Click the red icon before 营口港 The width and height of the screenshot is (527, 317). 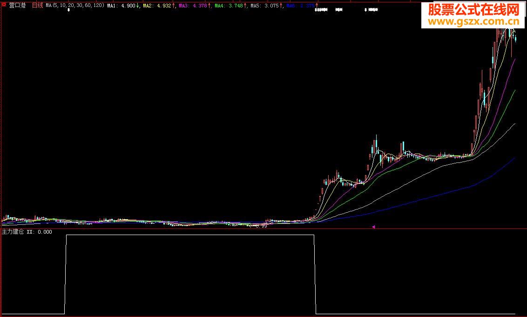[x=4, y=5]
